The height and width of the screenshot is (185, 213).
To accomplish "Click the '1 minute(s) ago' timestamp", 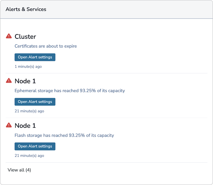I will [28, 66].
